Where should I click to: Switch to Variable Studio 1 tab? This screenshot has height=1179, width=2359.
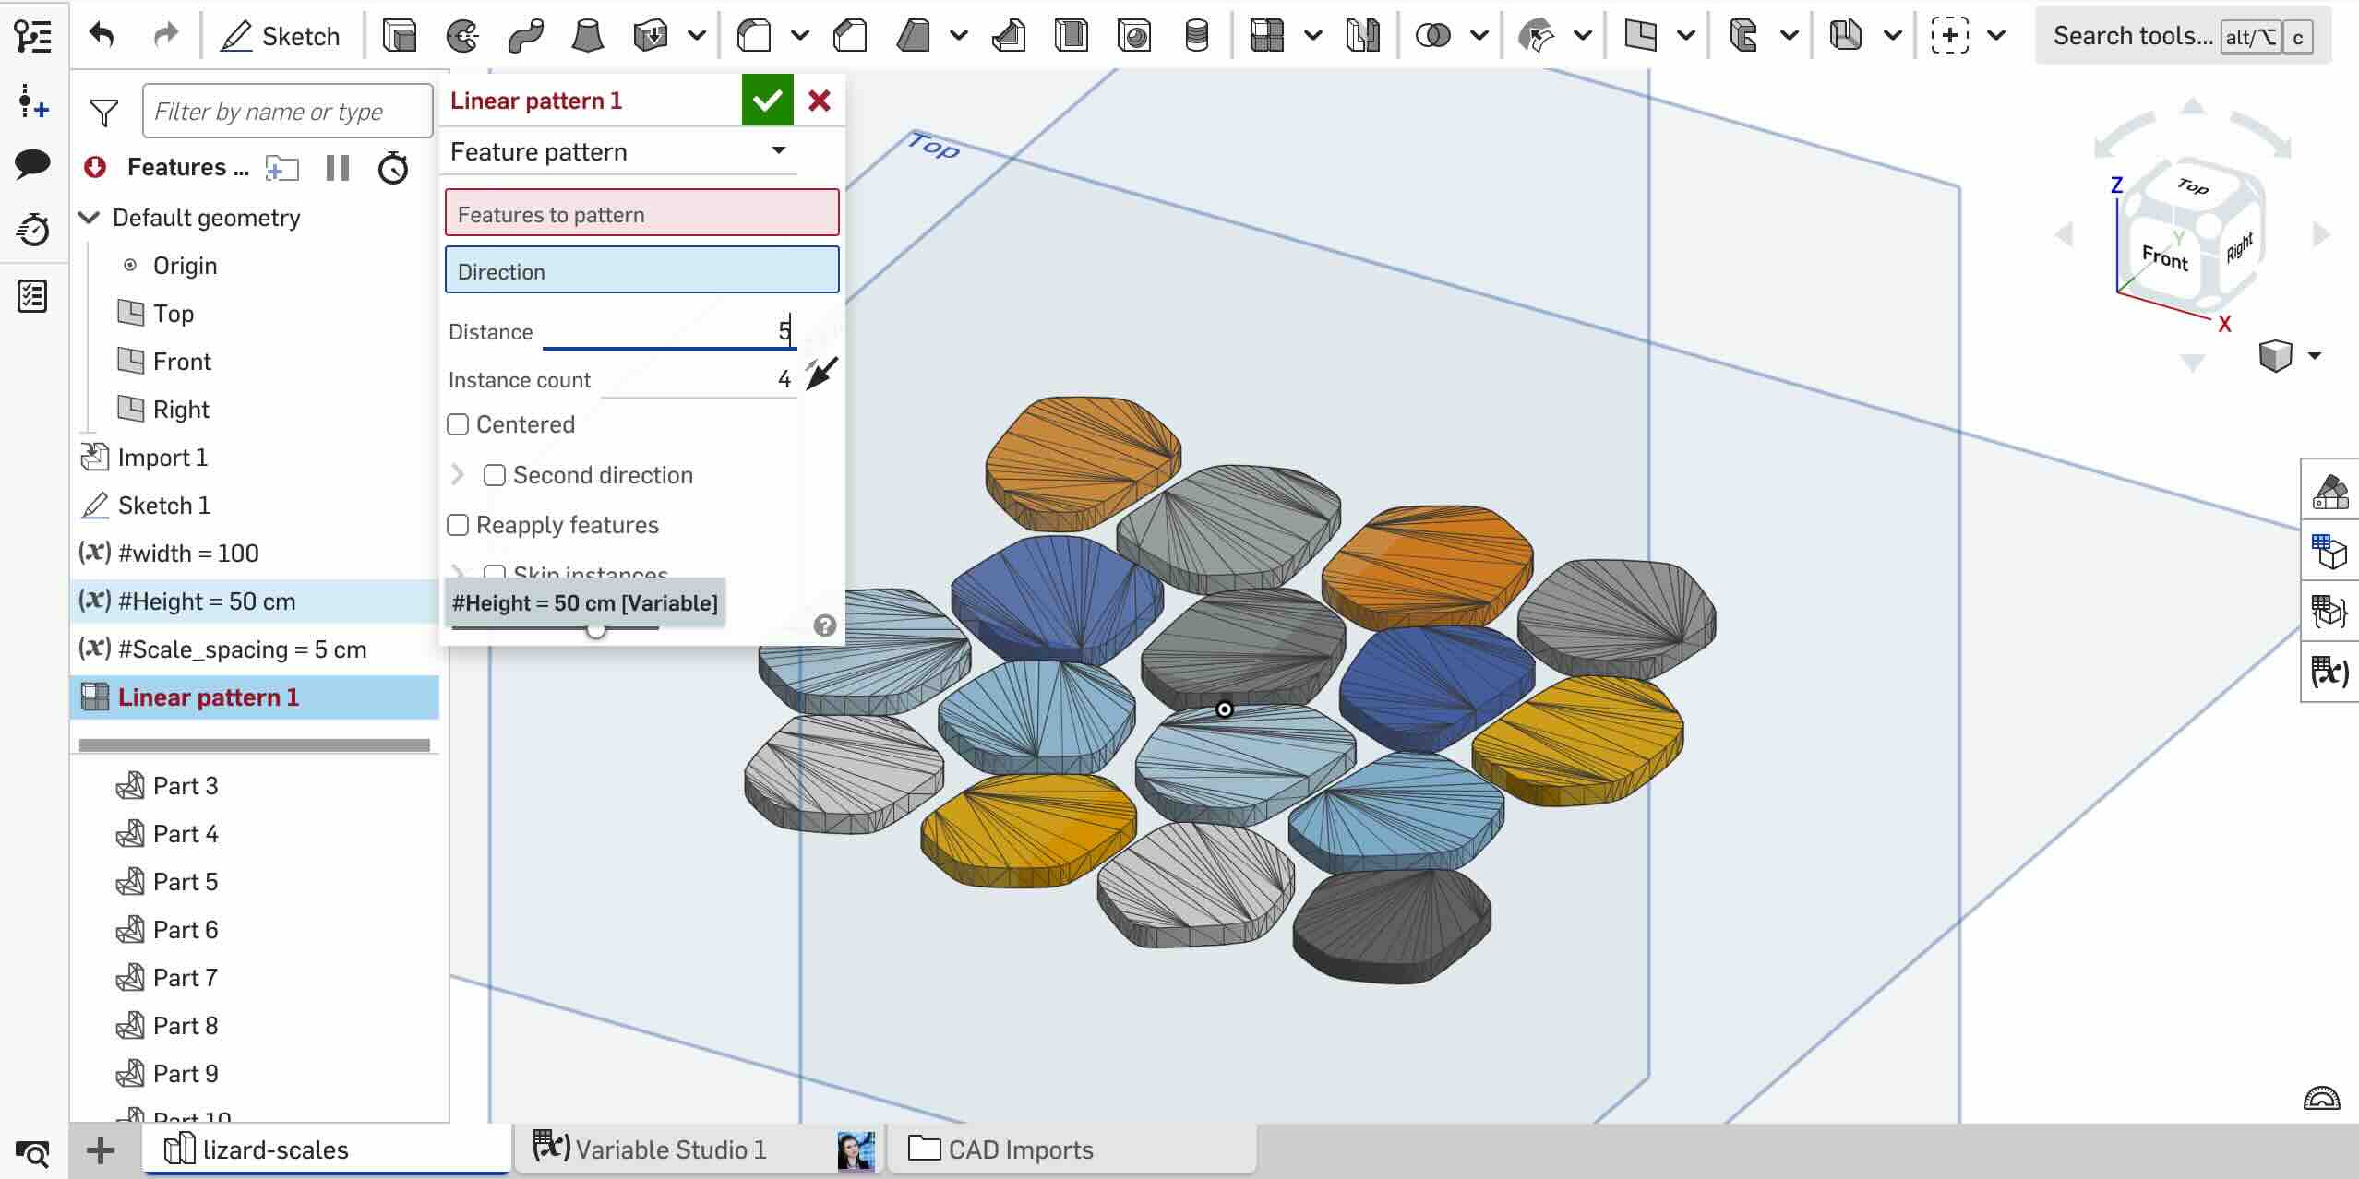698,1149
